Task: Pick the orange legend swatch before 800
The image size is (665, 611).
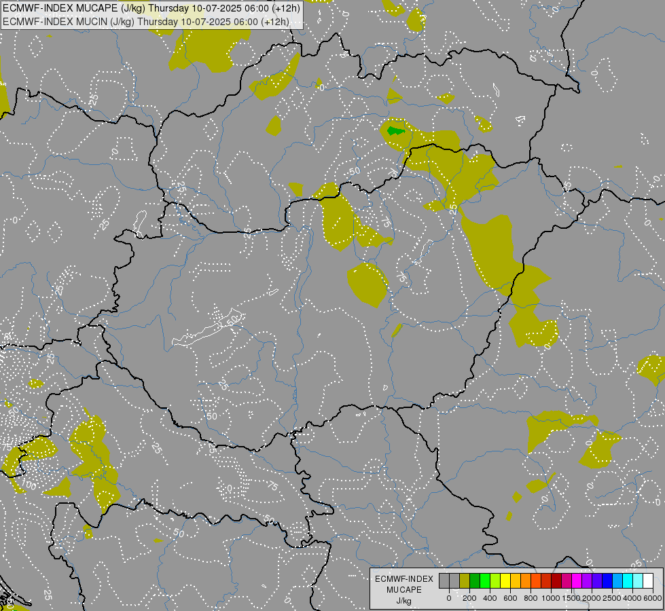Action: point(526,581)
